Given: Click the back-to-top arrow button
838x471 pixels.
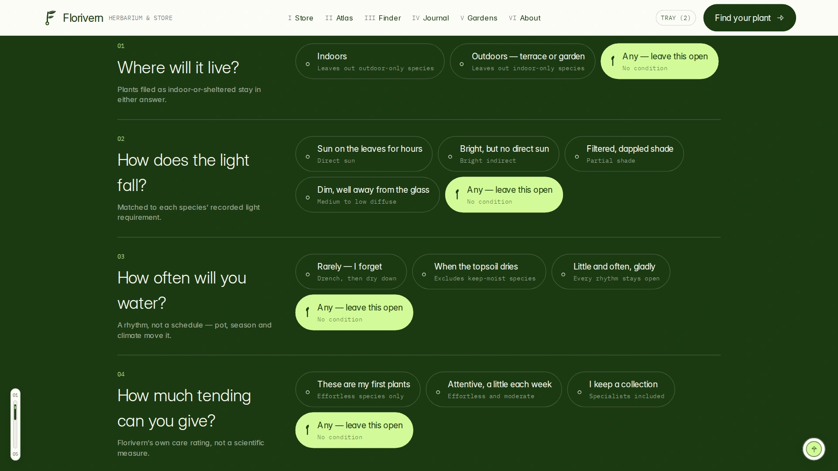Looking at the screenshot, I should pyautogui.click(x=814, y=449).
